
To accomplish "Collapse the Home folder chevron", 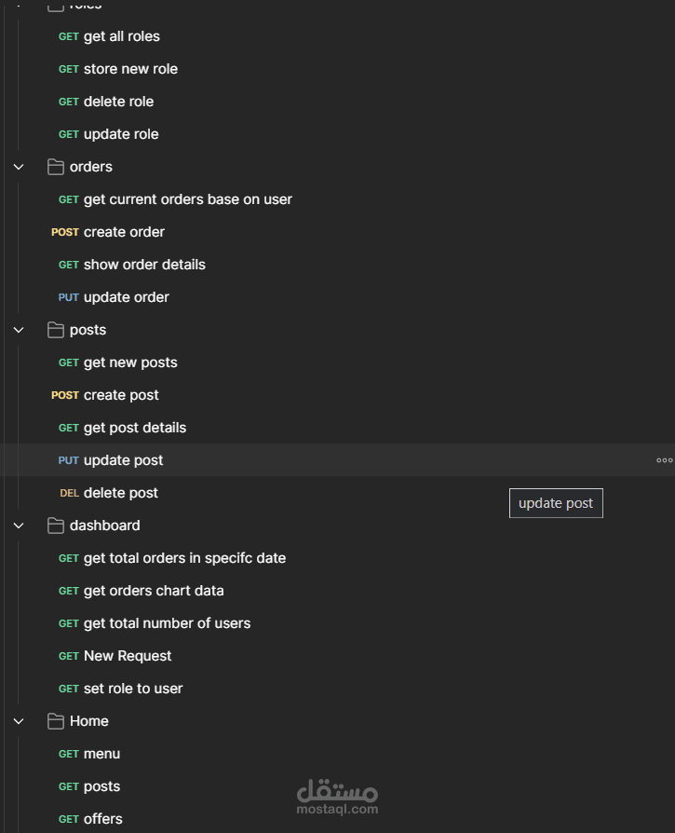I will point(19,721).
